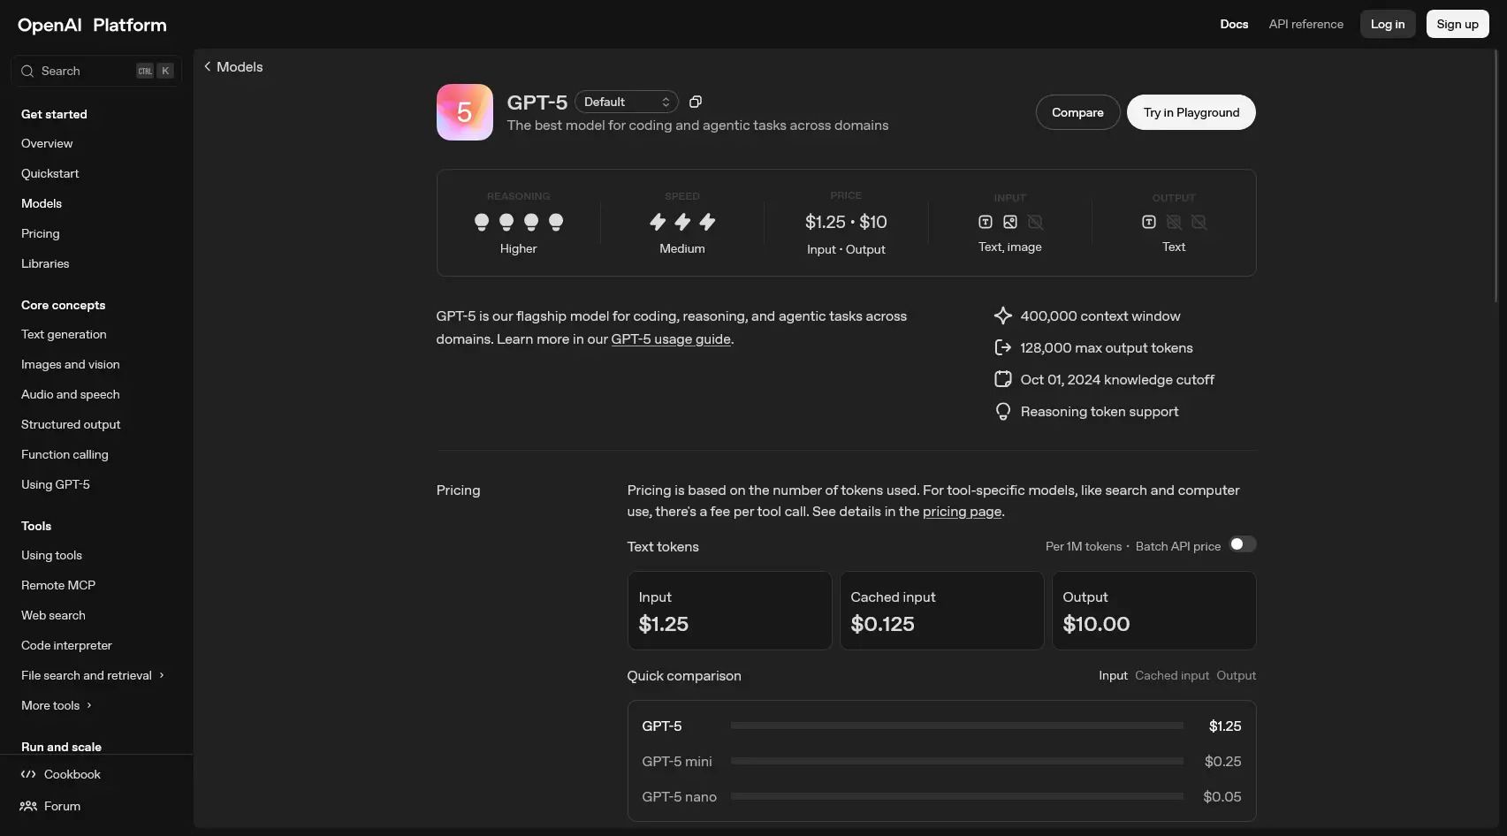Click the Forum people icon in the sidebar
This screenshot has width=1507, height=836.
click(27, 805)
